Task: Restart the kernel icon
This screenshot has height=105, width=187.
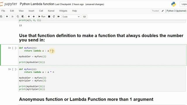Action: pos(54,17)
